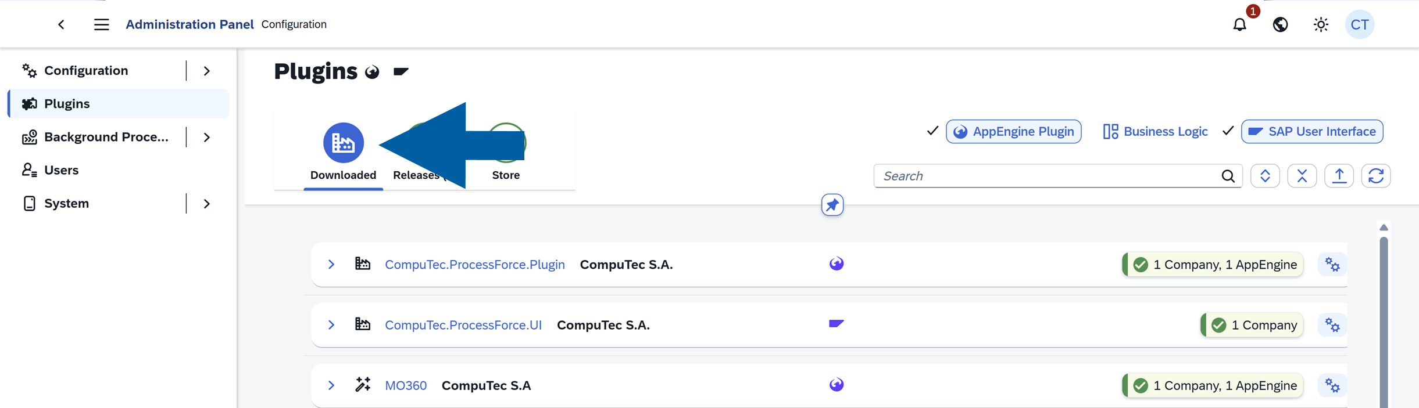The image size is (1419, 408).
Task: Expand all plugin rows button
Action: point(1265,176)
